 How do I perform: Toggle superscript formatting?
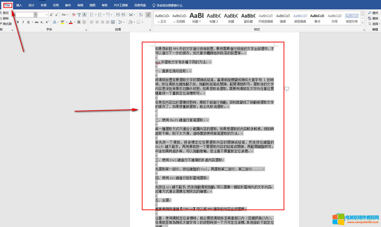[47, 22]
